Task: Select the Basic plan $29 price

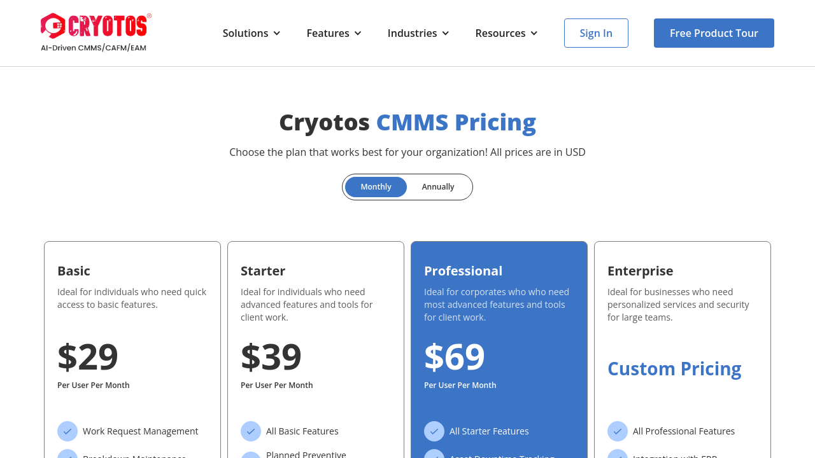Action: click(88, 357)
